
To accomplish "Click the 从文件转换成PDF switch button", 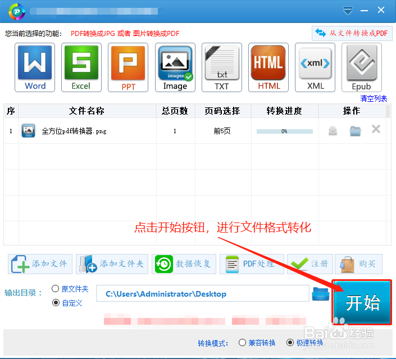I will 352,33.
